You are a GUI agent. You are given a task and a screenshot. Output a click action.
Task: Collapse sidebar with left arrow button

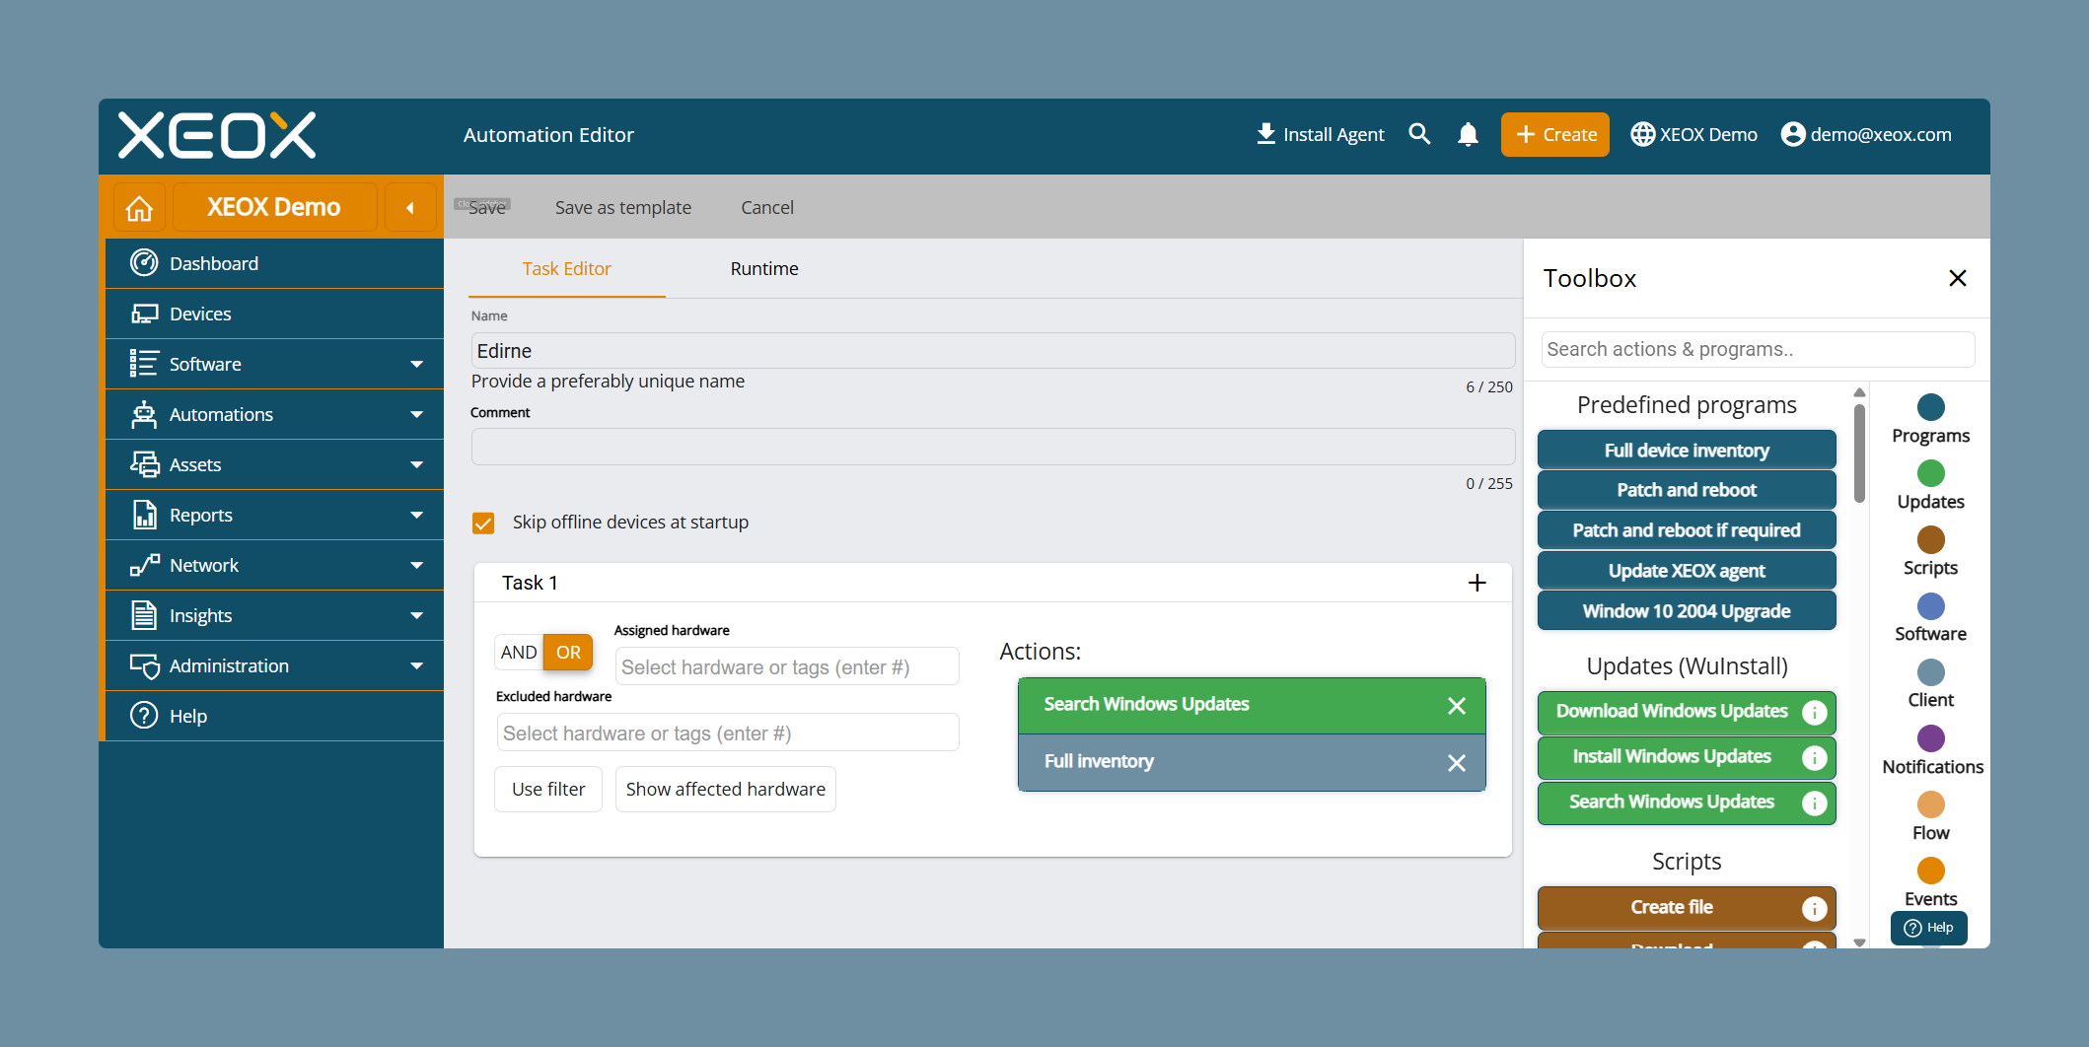tap(410, 208)
